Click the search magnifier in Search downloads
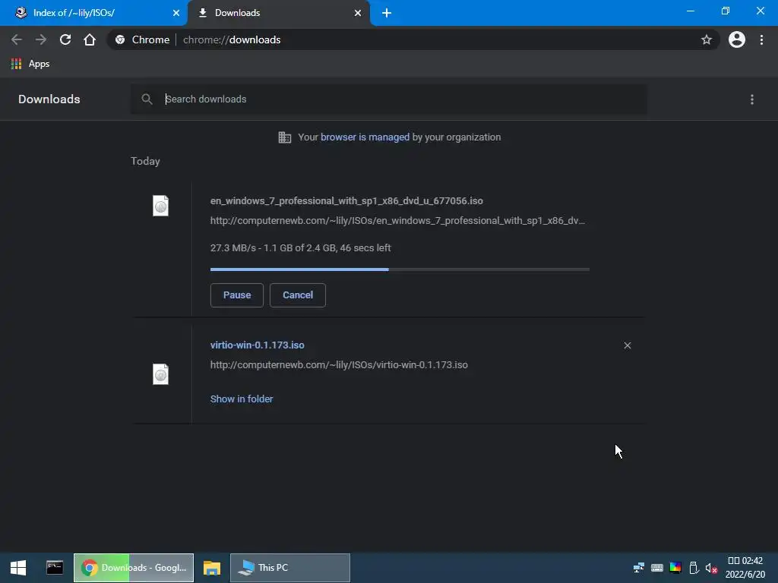Viewport: 778px width, 583px height. 147,99
